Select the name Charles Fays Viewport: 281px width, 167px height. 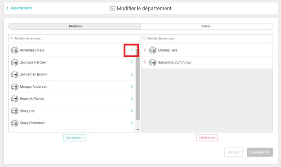click(x=167, y=50)
